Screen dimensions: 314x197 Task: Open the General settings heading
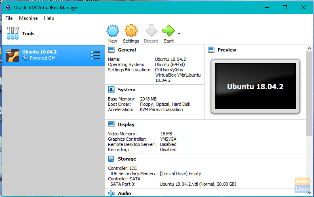tap(127, 50)
